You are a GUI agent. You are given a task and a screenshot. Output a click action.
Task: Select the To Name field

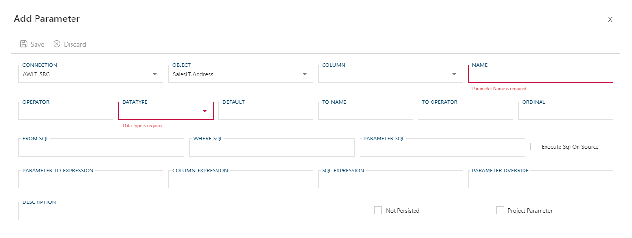point(365,111)
